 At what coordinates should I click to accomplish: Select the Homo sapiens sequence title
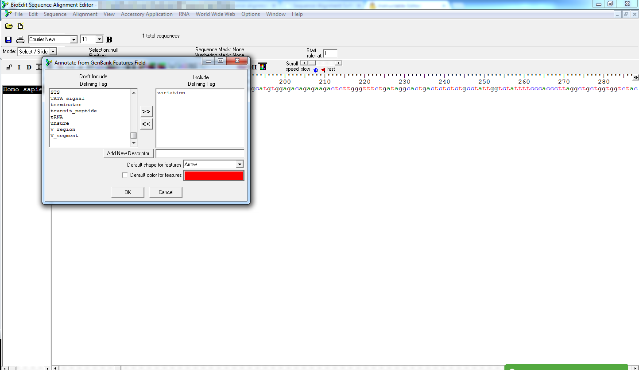click(x=23, y=89)
